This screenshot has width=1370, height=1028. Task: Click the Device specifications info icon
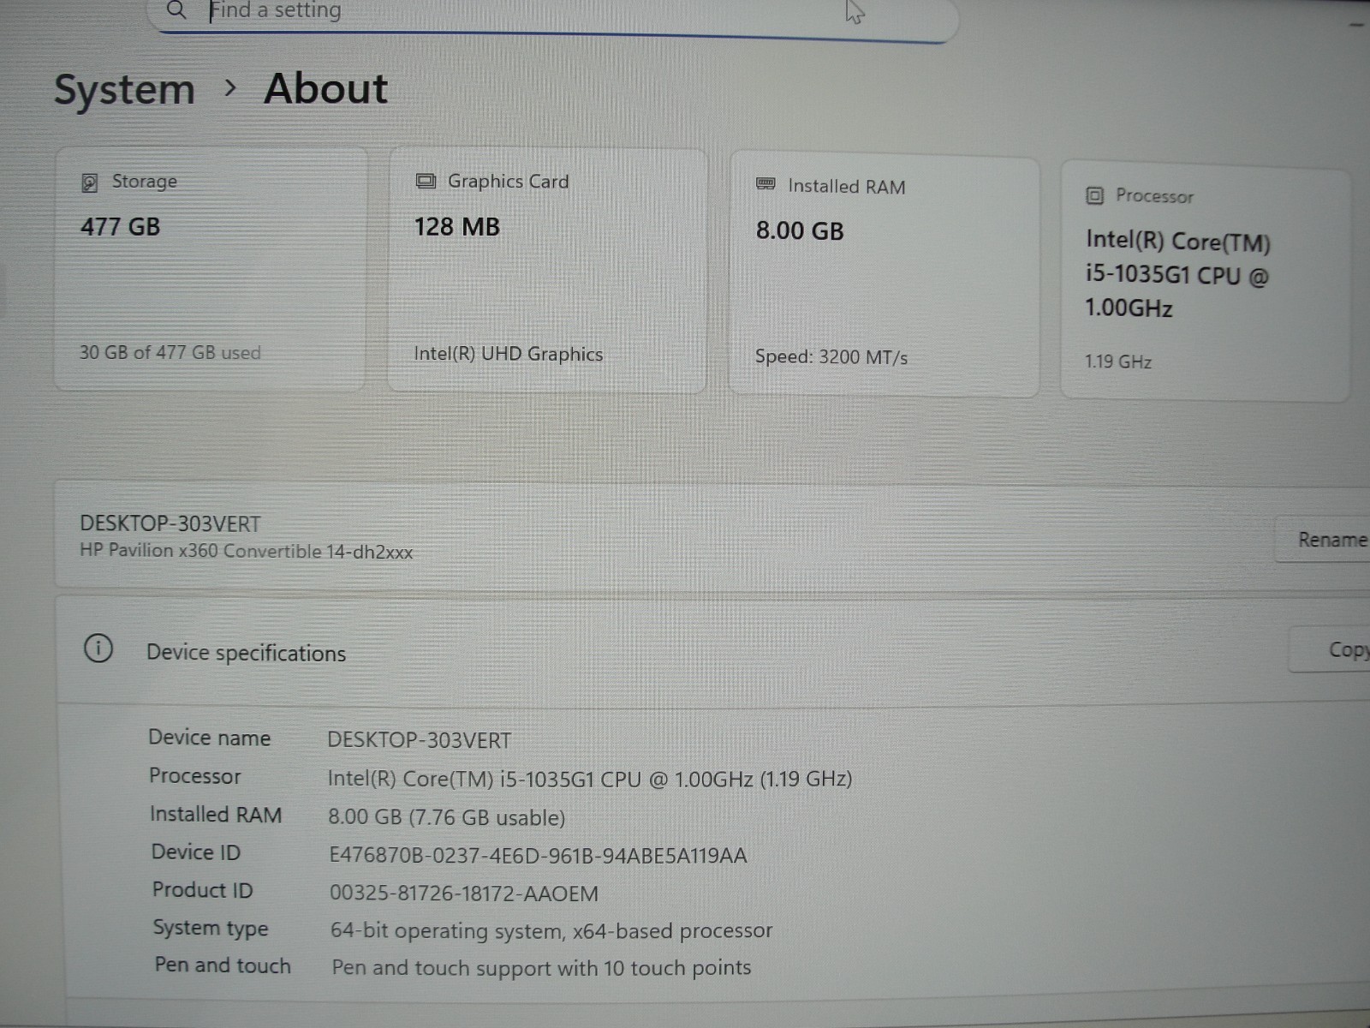point(98,648)
